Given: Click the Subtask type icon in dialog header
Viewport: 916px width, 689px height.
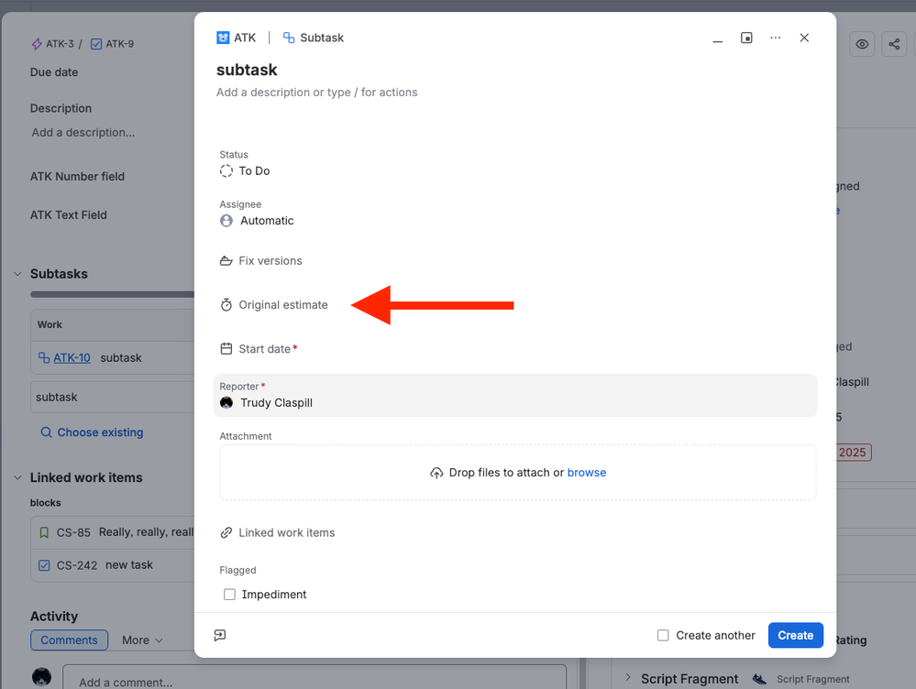Looking at the screenshot, I should tap(289, 38).
